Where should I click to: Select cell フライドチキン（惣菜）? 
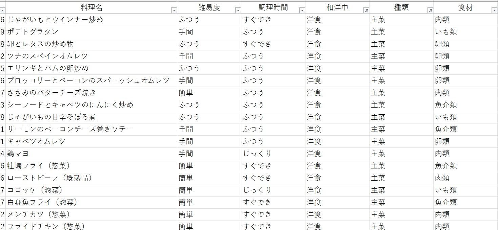pyautogui.click(x=92, y=226)
